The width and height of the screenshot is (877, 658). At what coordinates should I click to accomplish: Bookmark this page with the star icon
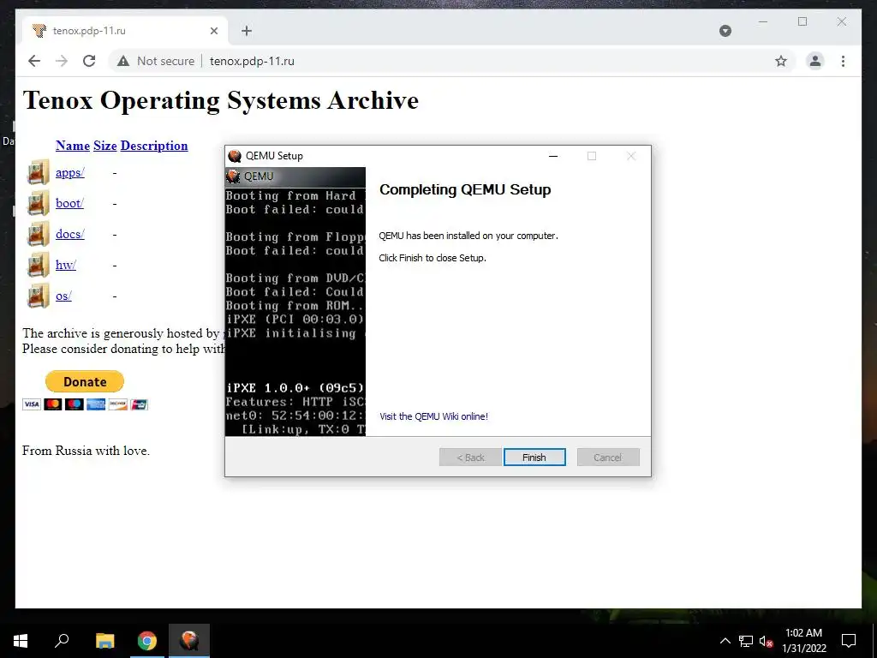pos(781,61)
